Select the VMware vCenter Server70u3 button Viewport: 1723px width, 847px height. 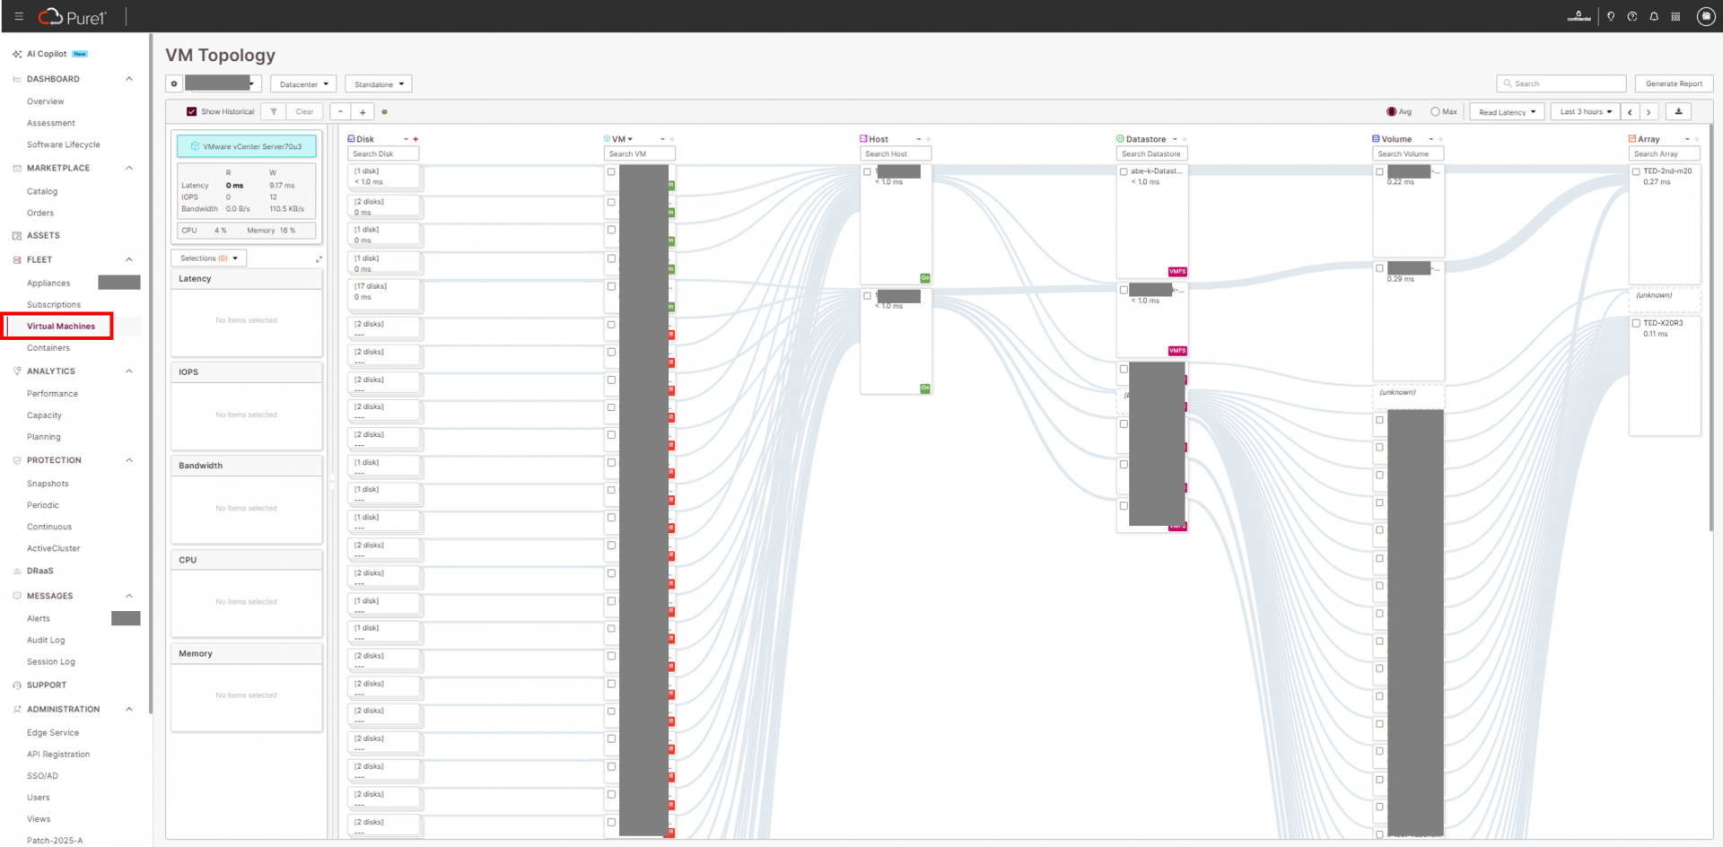tap(247, 146)
